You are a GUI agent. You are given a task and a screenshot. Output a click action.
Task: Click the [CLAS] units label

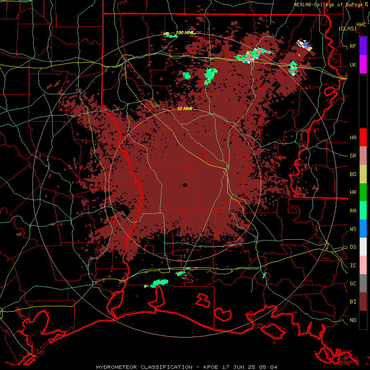[x=347, y=28]
